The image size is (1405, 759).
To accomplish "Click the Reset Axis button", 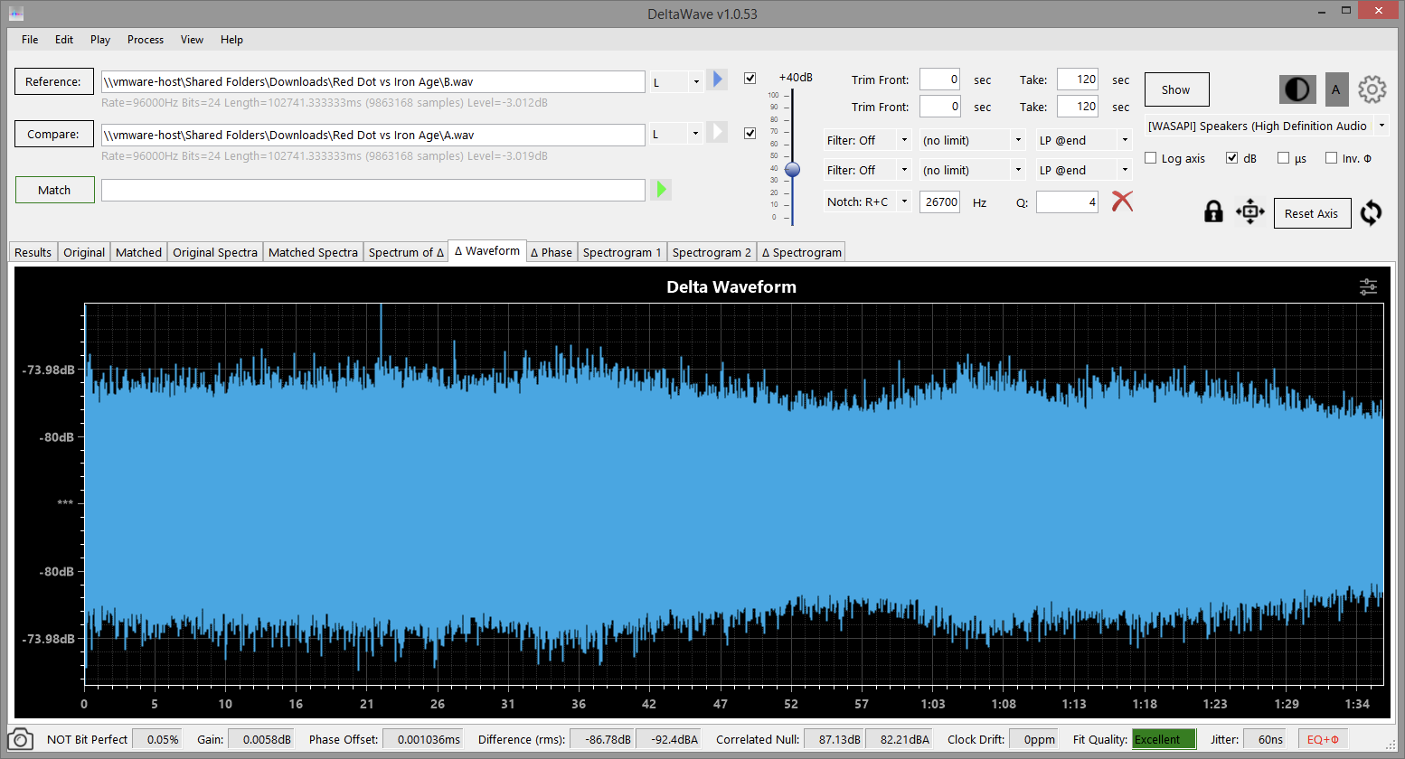I will tap(1312, 213).
